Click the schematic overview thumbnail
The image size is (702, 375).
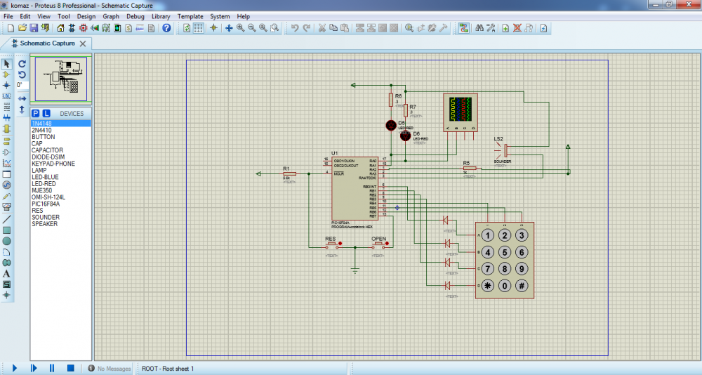tap(62, 79)
